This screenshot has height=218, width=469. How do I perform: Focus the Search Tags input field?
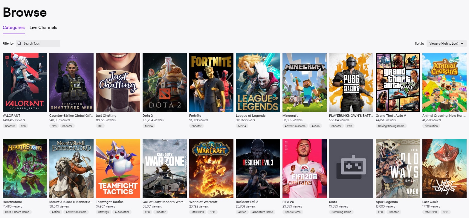[x=38, y=43]
